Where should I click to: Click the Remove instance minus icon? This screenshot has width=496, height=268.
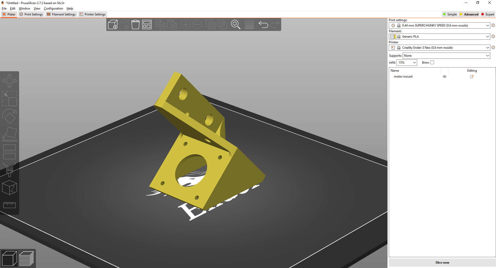click(x=197, y=24)
